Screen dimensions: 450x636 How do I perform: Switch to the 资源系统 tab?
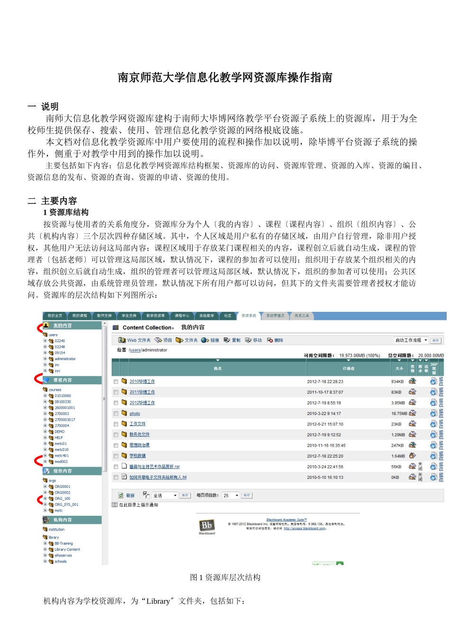coord(249,316)
